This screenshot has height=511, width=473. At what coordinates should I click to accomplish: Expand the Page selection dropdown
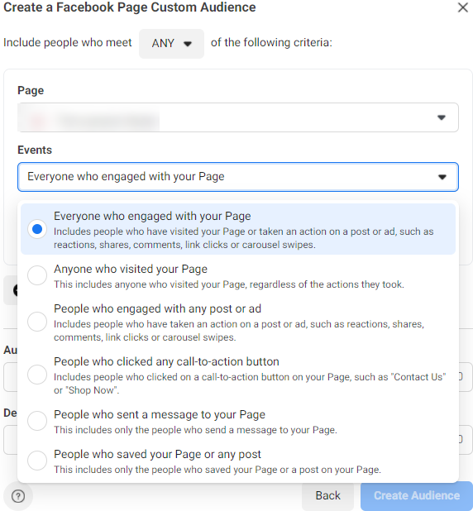click(238, 117)
